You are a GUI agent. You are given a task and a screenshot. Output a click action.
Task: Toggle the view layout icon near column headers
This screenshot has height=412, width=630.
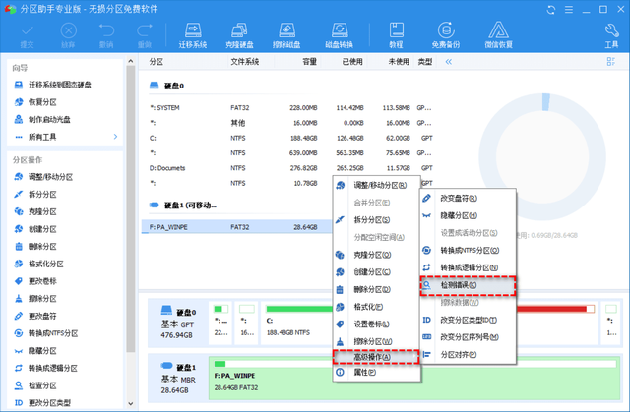pos(610,61)
